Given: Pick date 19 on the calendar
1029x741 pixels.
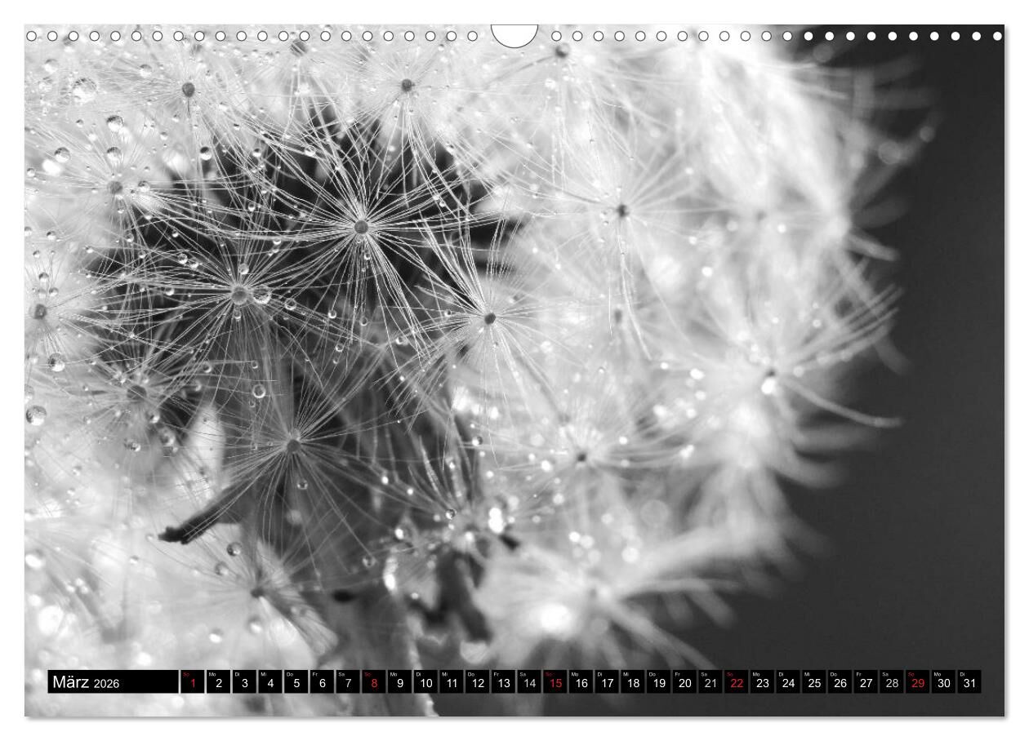Looking at the screenshot, I should (658, 682).
